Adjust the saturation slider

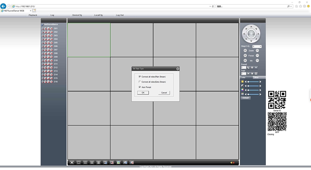point(253,90)
